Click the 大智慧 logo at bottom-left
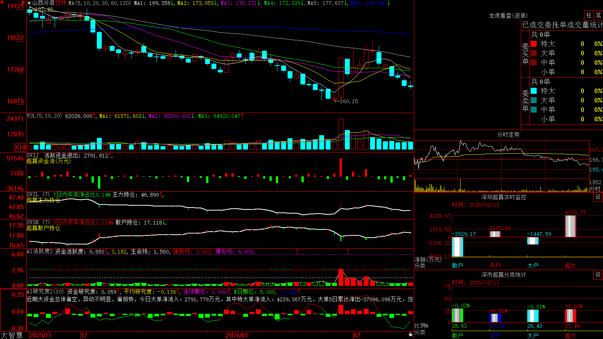 [x=12, y=335]
